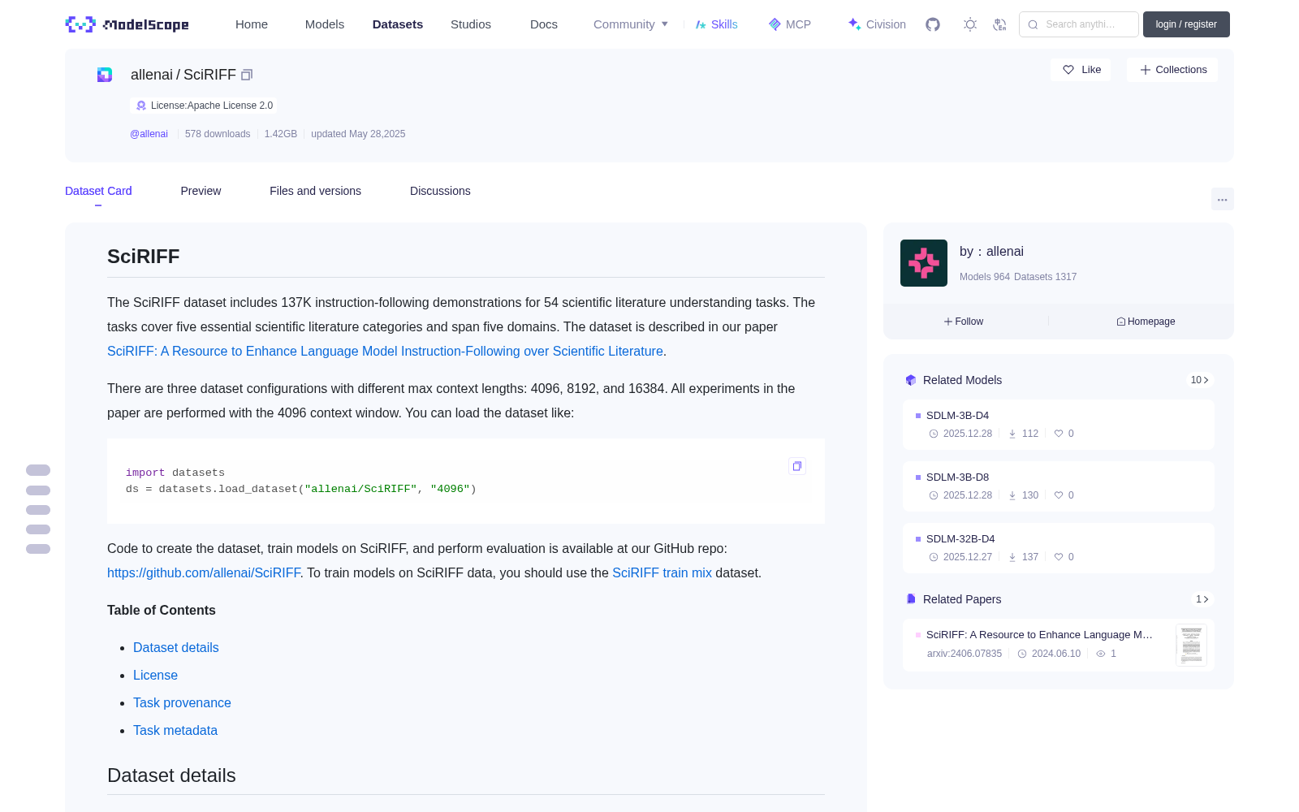Jump to Task provenance section

coord(182,702)
